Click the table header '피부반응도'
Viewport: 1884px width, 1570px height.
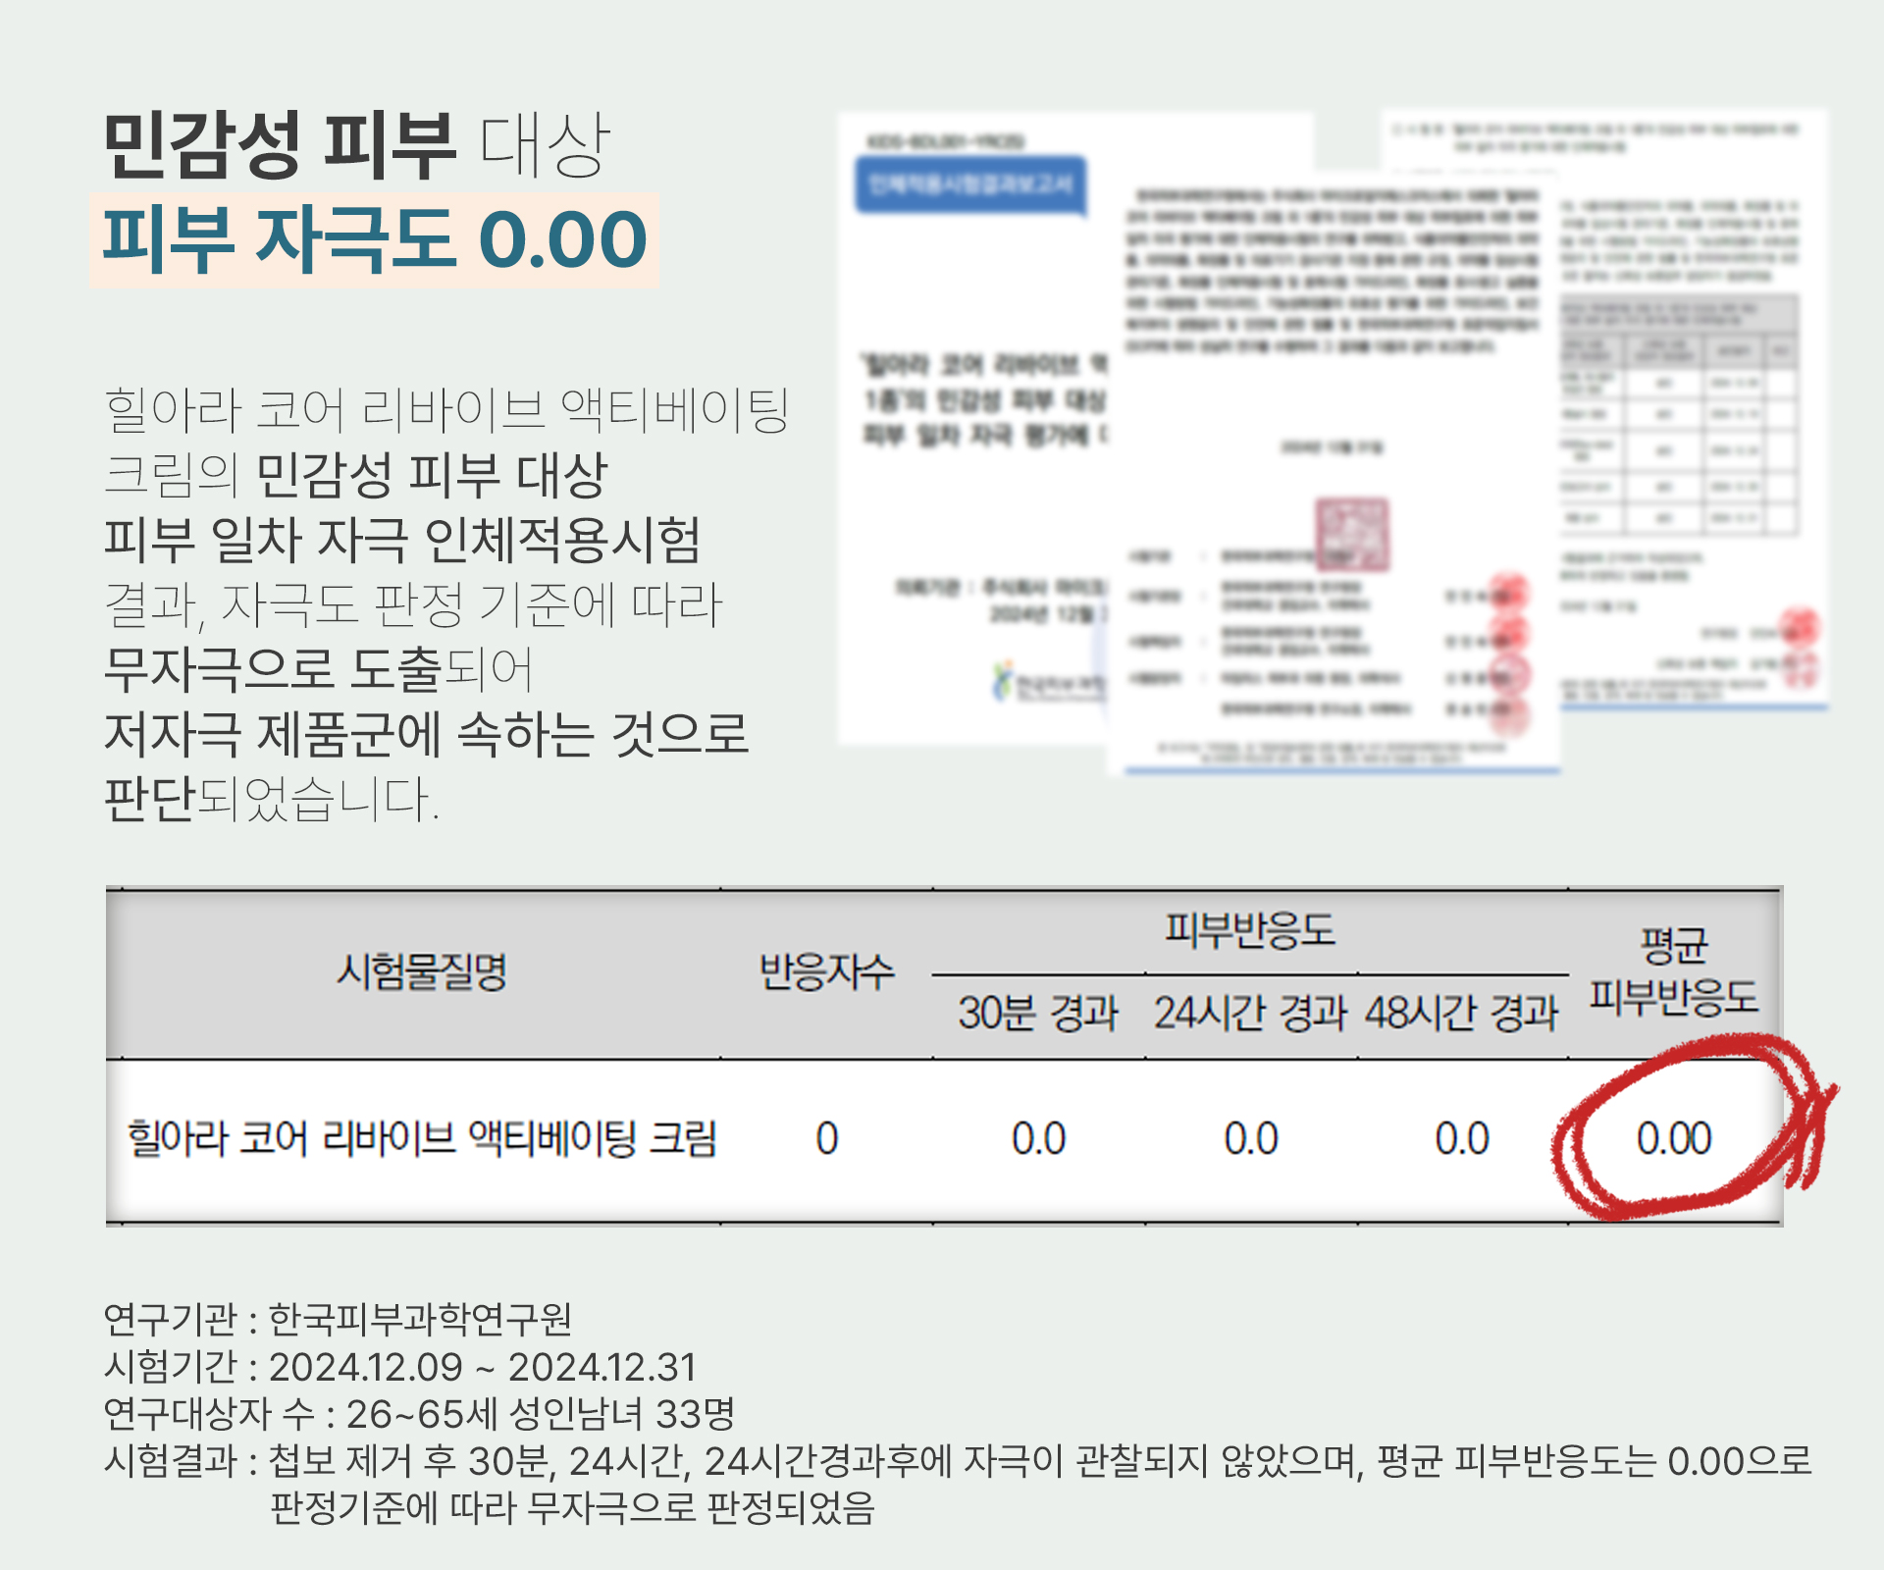1250,929
